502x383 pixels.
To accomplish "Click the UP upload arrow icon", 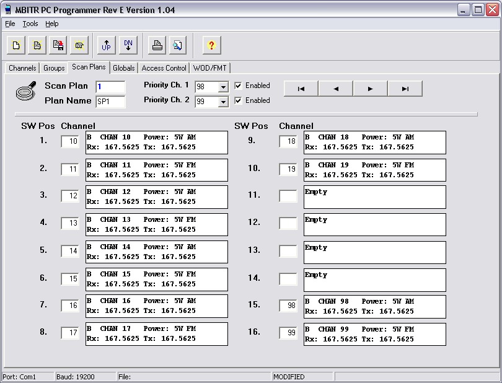I will pos(107,45).
